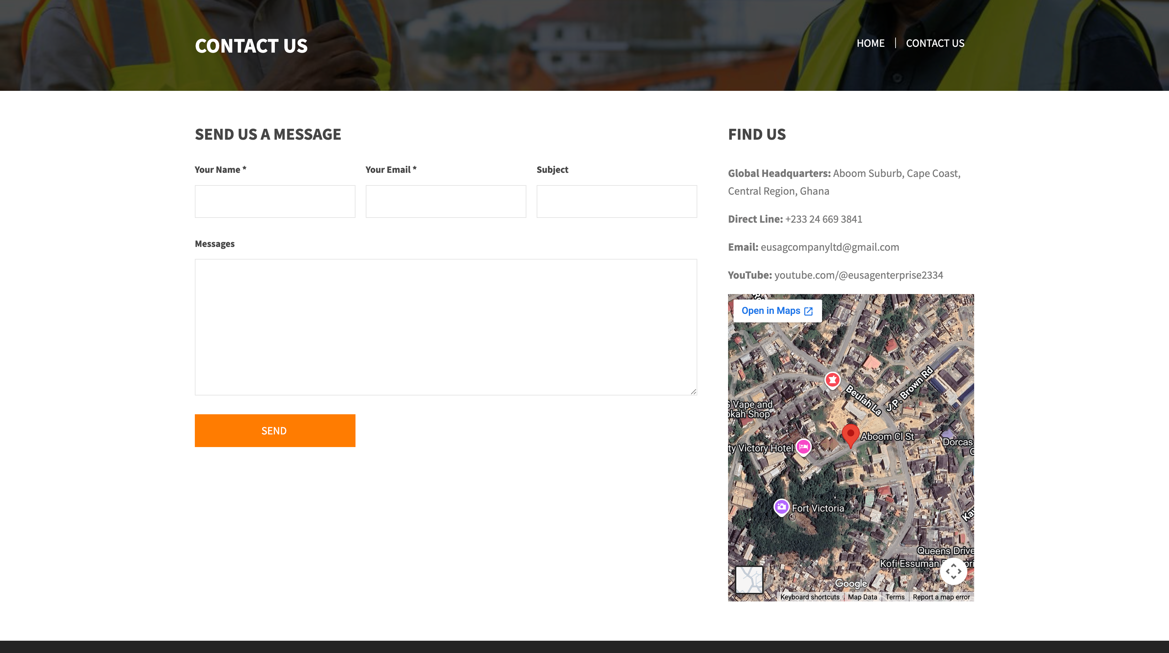
Task: Click the Vape and Hookah Shop map label
Action: (x=750, y=409)
